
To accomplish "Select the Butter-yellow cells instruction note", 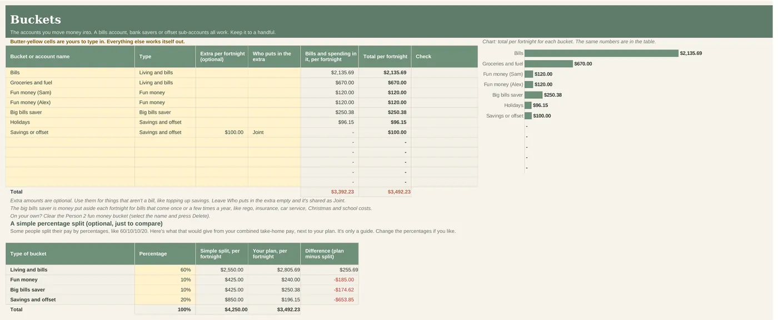I will (x=97, y=42).
